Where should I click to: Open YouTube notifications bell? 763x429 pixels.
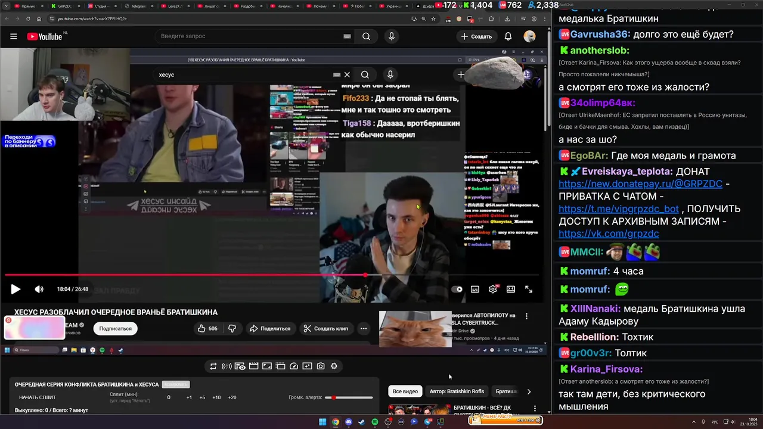508,36
